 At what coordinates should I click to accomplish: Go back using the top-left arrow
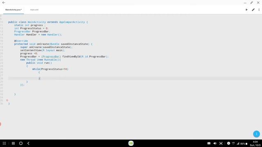[4, 3]
